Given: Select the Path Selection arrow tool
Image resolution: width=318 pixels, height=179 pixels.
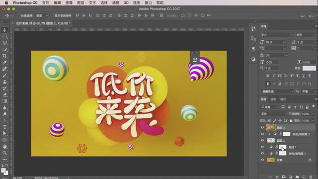Looking at the screenshot, I should (4, 133).
